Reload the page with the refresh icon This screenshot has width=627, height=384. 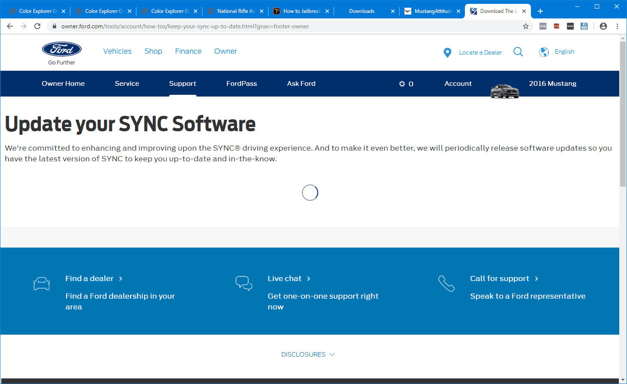(37, 26)
